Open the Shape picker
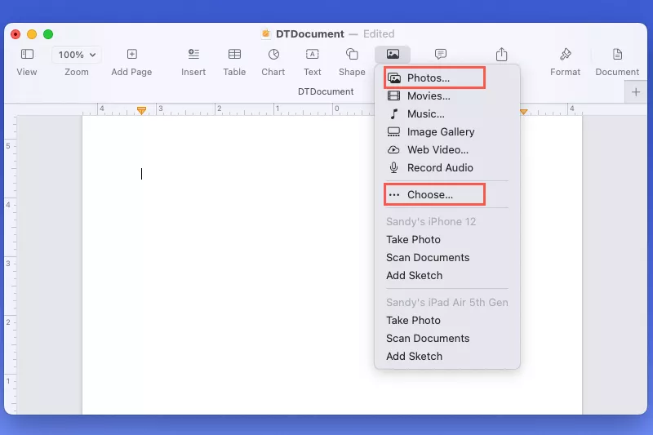This screenshot has width=653, height=435. (x=352, y=62)
